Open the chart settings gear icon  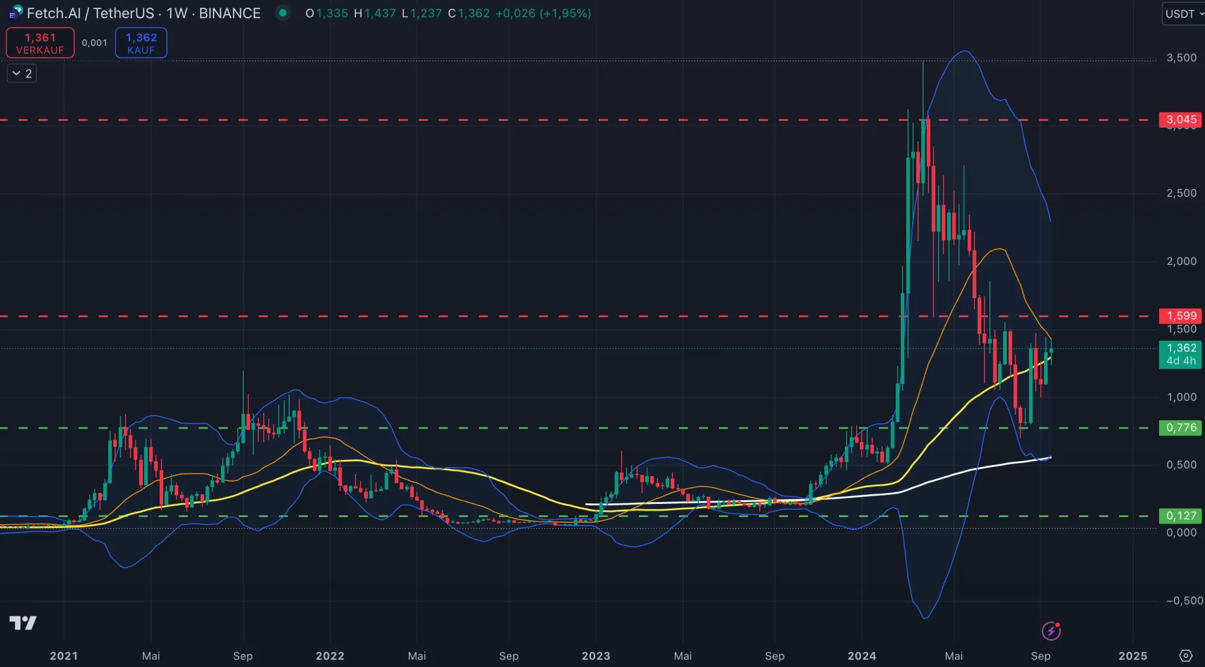1186,656
